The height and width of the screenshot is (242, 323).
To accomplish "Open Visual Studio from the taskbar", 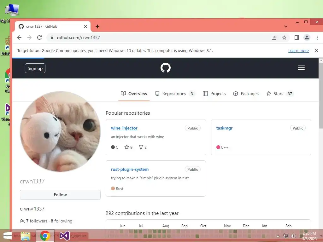I will (64, 236).
